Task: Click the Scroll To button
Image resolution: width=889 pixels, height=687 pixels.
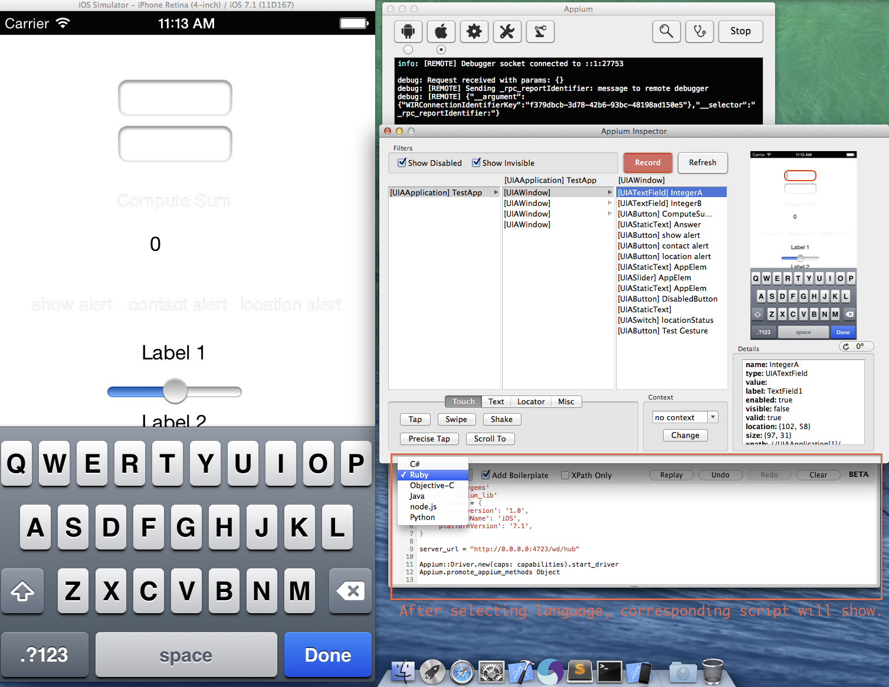Action: 490,439
